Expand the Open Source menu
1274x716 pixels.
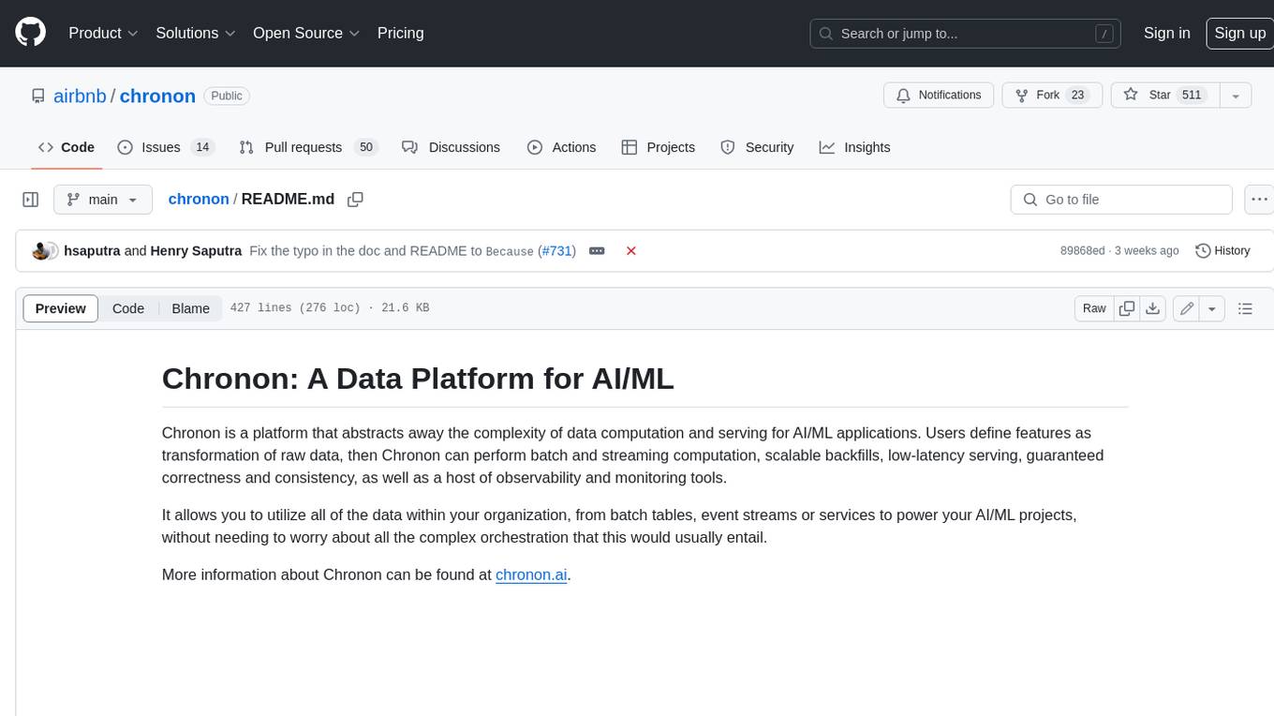click(306, 33)
